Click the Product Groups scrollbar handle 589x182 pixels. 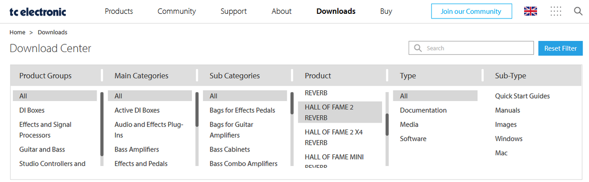(102, 124)
